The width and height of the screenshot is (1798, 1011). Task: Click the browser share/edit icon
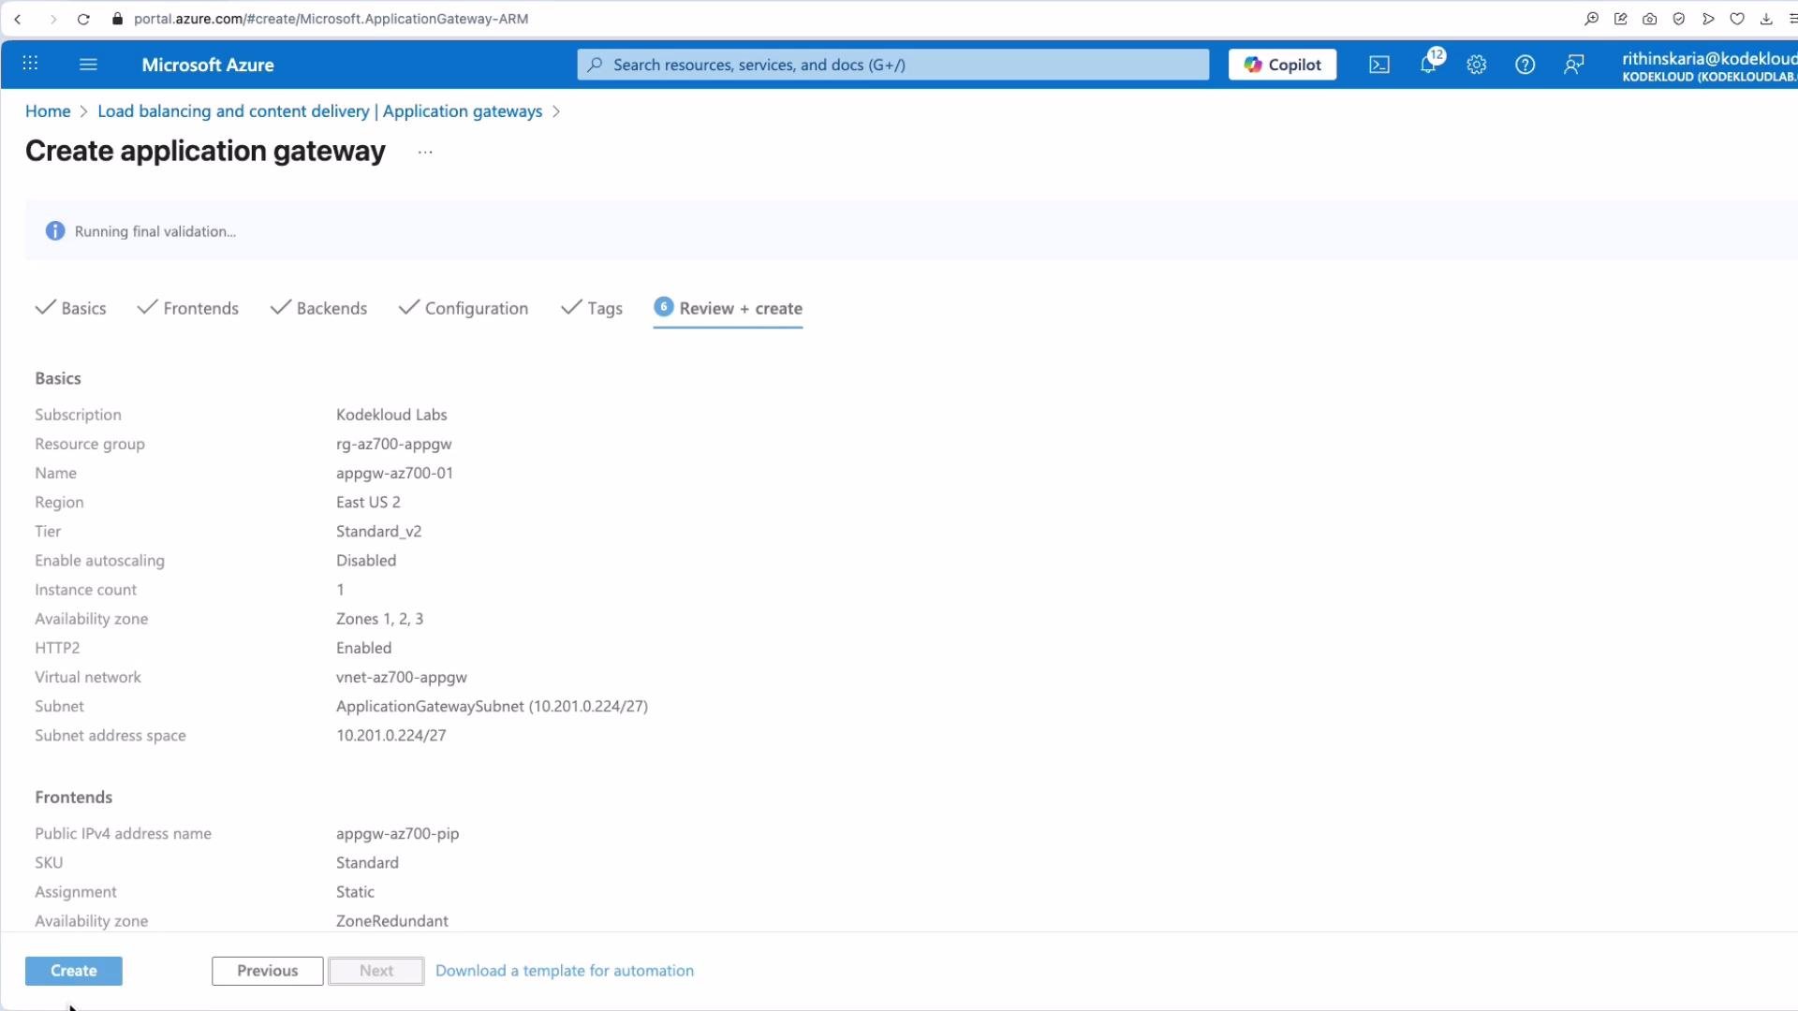(1621, 19)
